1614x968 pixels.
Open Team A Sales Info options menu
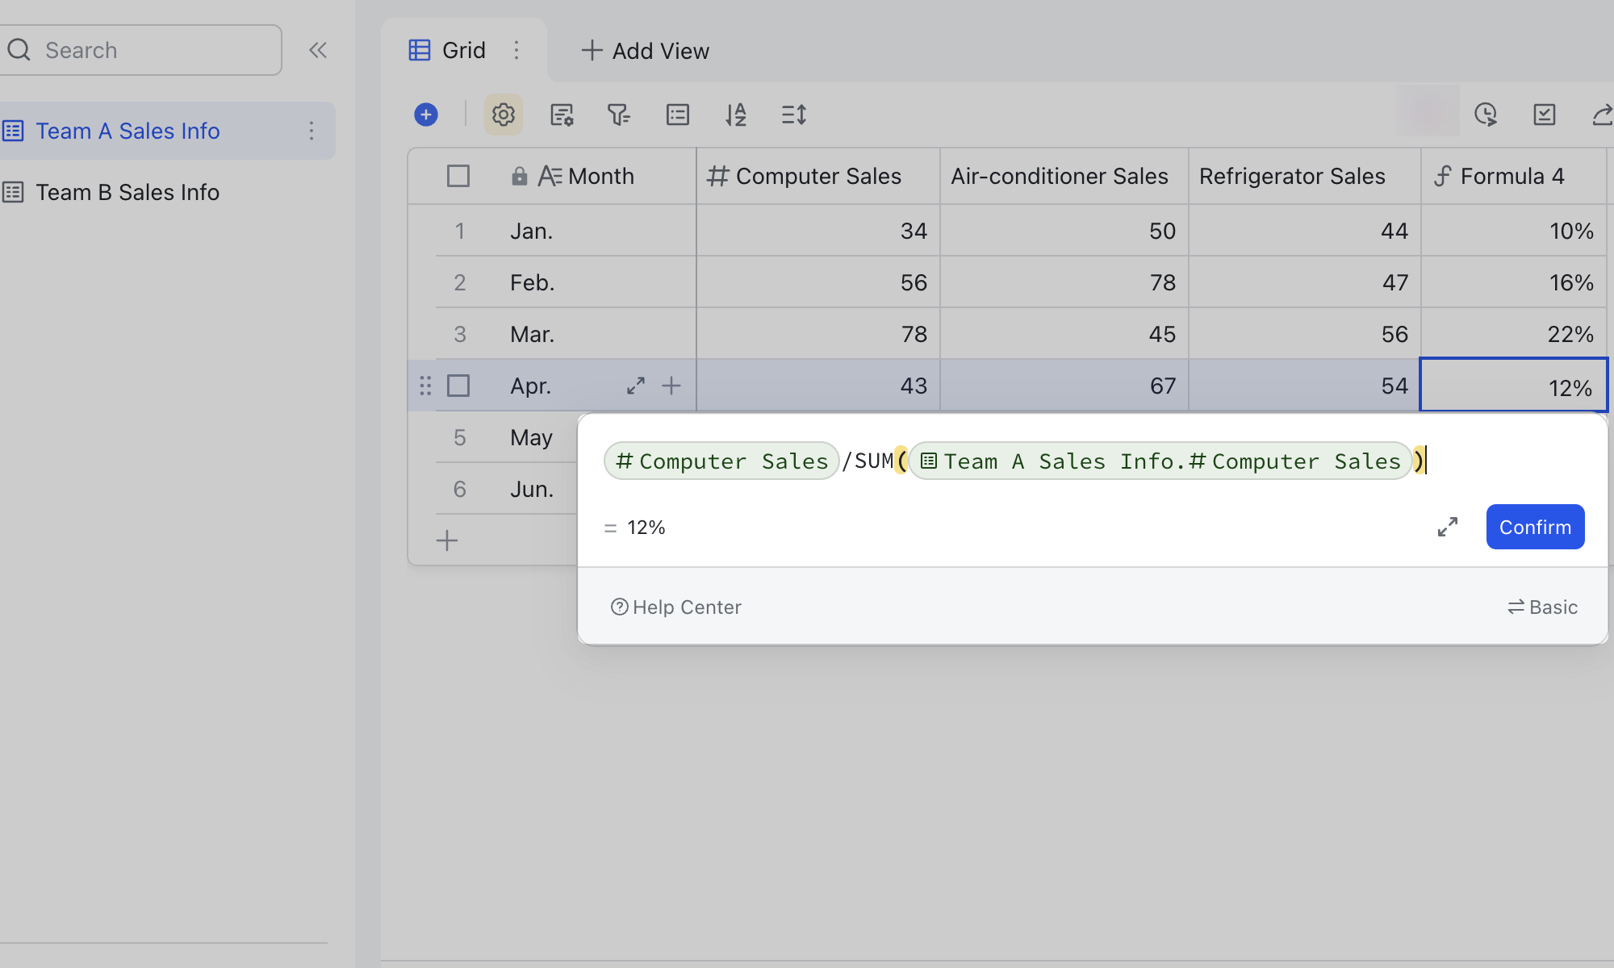point(312,131)
